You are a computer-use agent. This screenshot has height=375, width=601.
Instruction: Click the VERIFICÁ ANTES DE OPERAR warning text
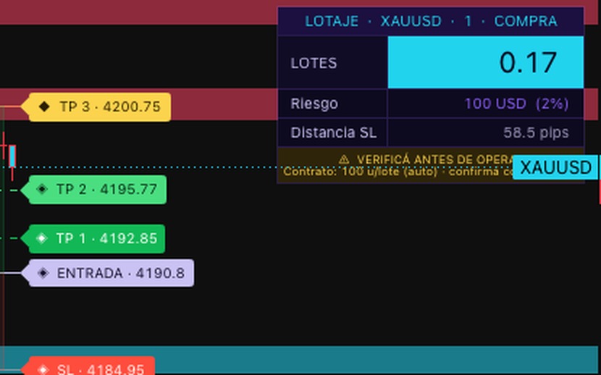(x=434, y=160)
